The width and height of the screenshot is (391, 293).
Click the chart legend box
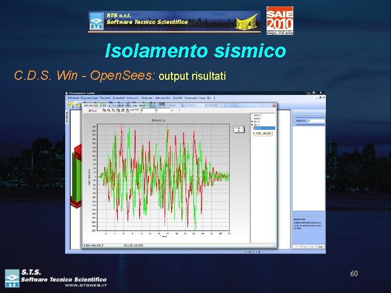tap(239, 129)
